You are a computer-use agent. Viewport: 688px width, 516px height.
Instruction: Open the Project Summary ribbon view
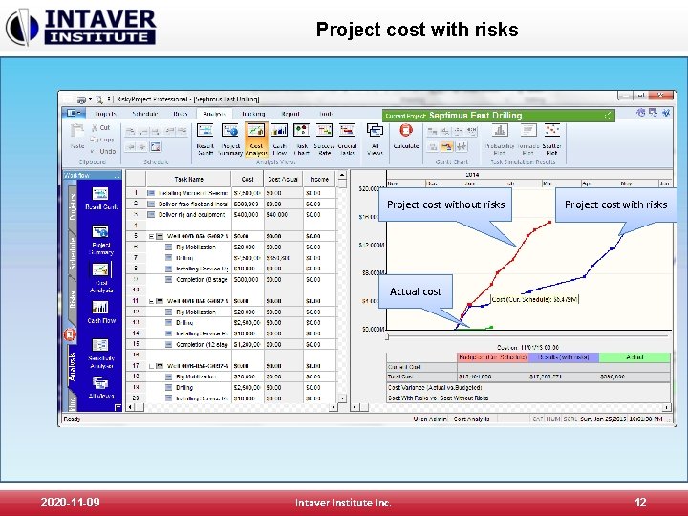(x=230, y=140)
